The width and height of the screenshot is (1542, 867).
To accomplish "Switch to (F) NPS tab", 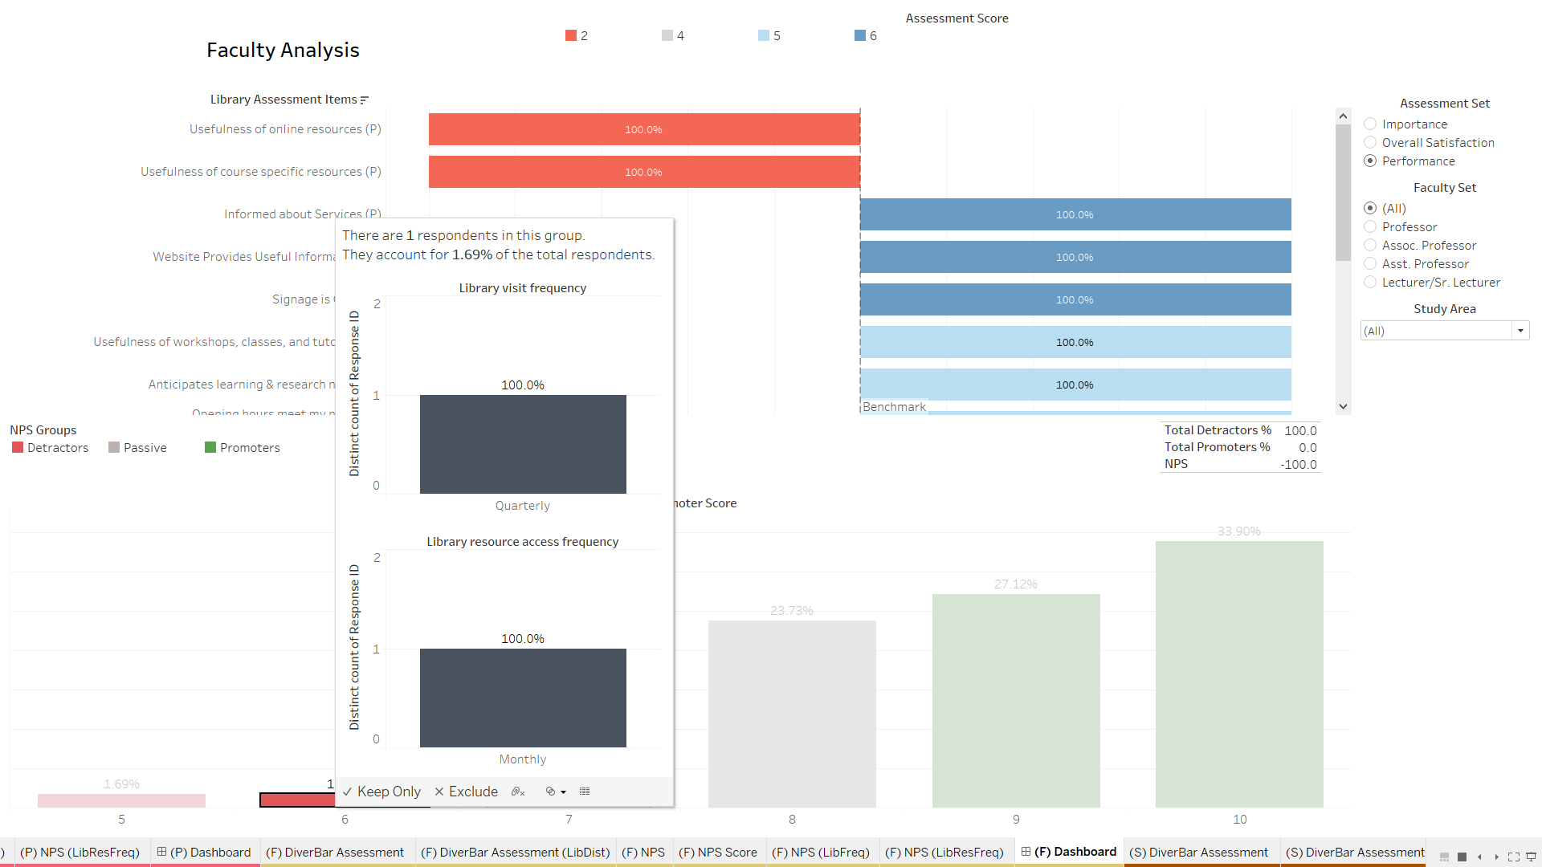I will tap(643, 852).
